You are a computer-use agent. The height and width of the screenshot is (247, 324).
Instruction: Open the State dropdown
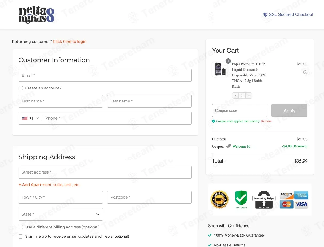[x=61, y=214]
